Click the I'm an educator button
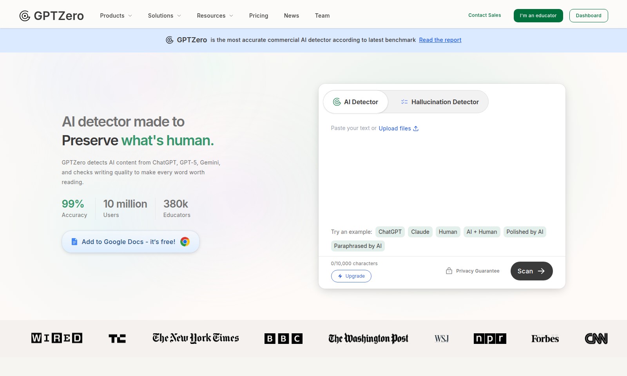 (x=538, y=16)
